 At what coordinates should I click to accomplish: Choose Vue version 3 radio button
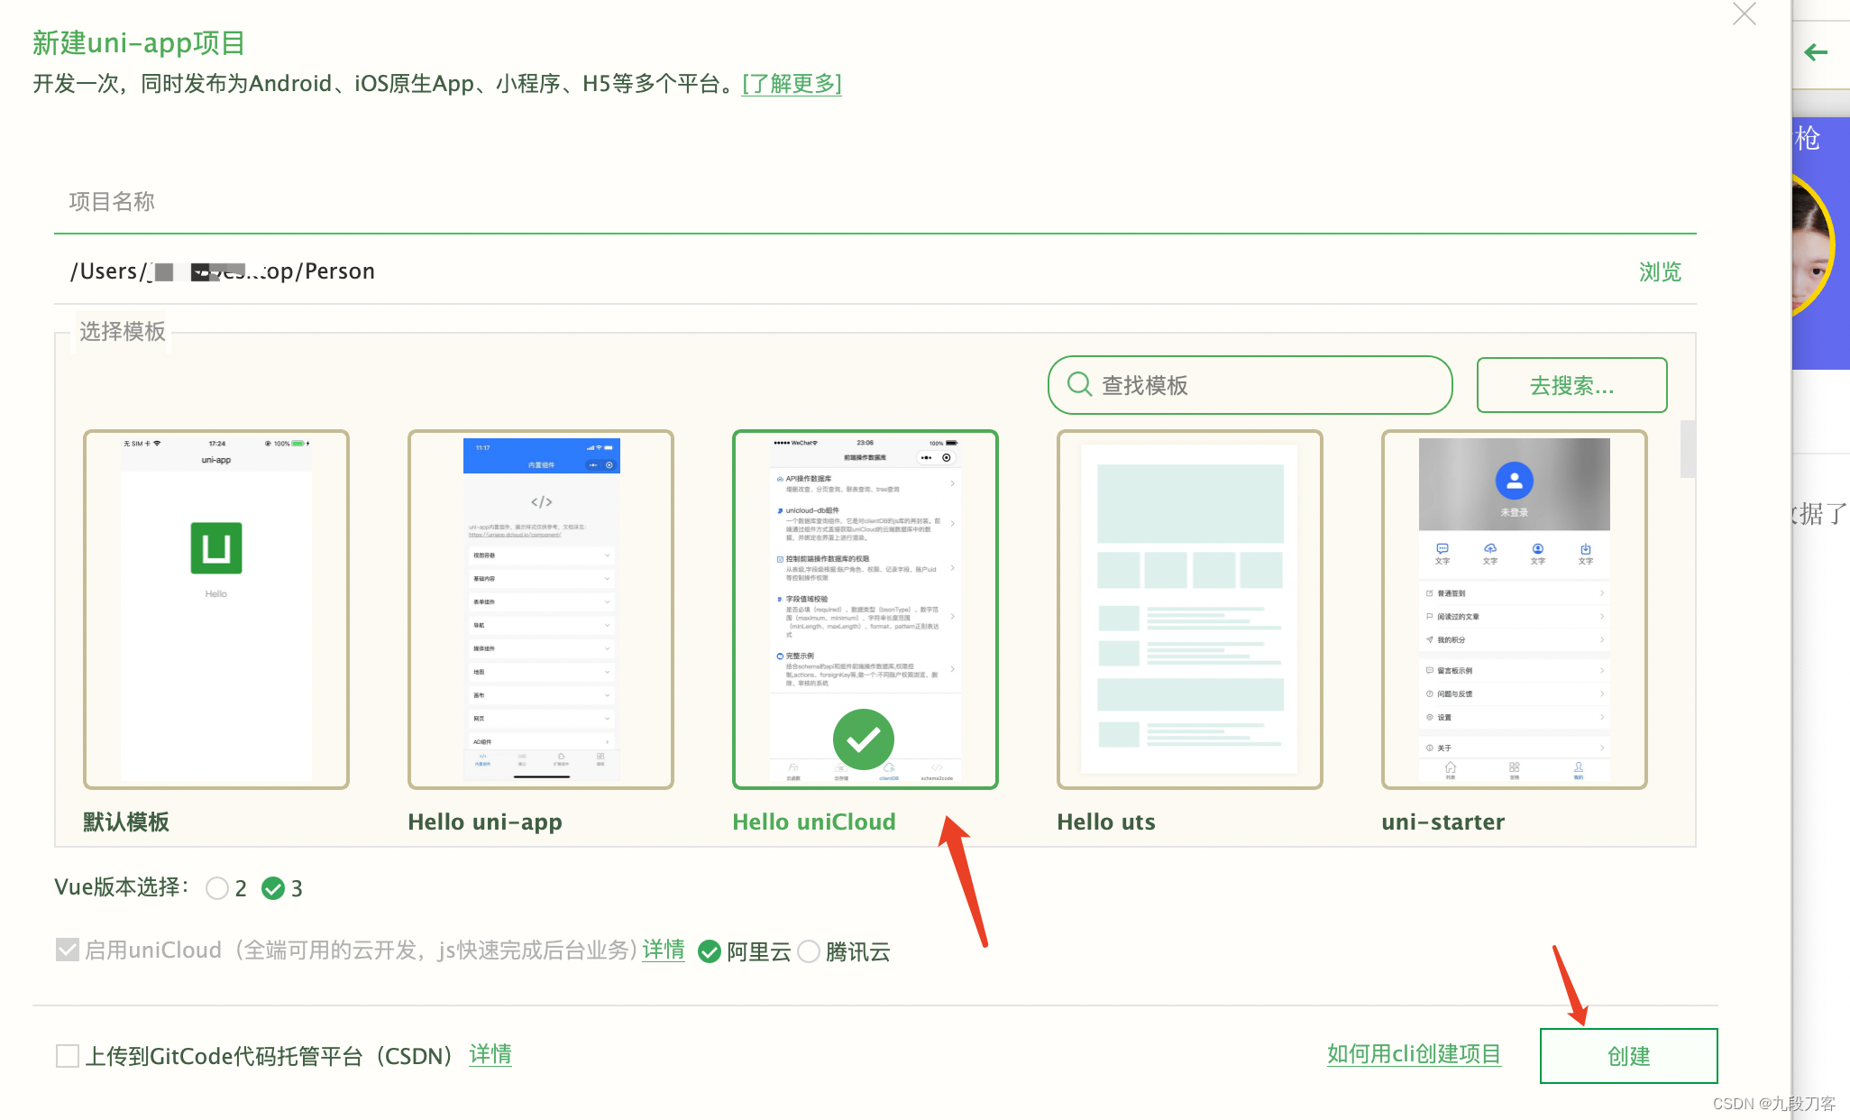(x=273, y=888)
